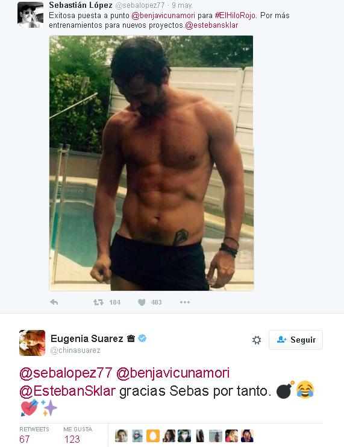View the 67 retweets list

[x=34, y=435]
